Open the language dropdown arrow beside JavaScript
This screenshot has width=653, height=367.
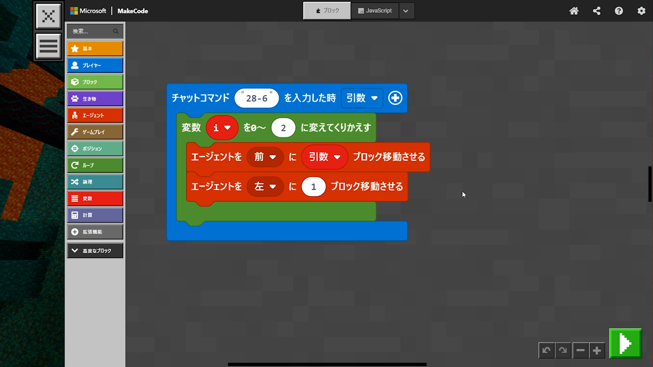pos(406,11)
